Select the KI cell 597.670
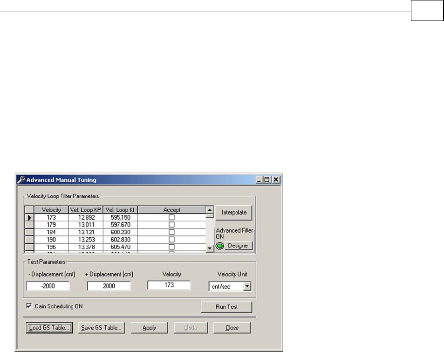 pos(120,225)
